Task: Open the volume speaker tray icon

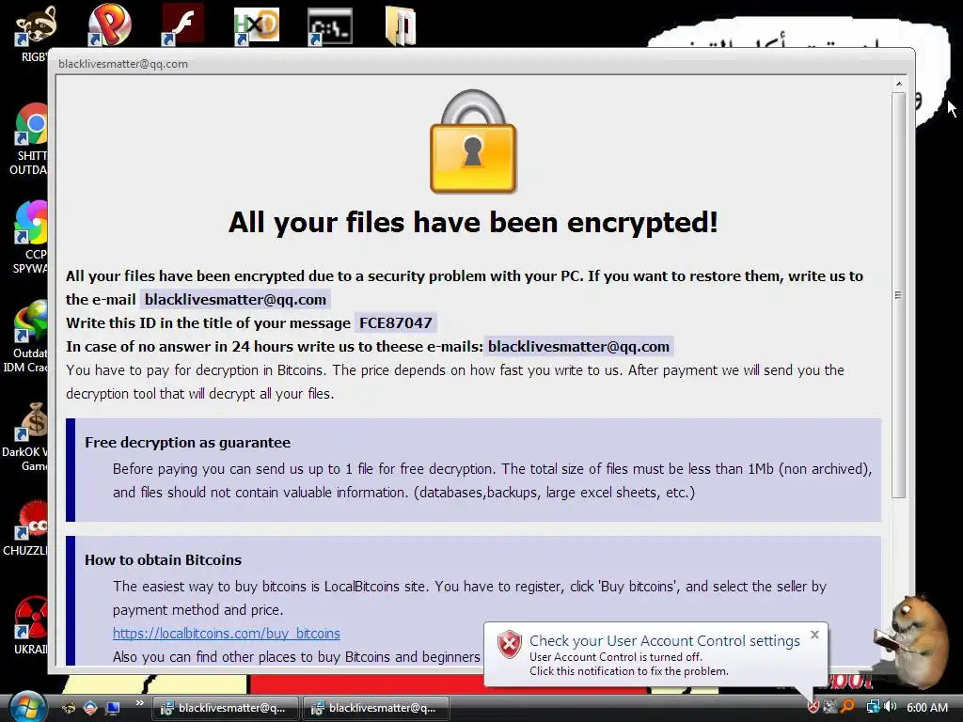Action: tap(890, 707)
